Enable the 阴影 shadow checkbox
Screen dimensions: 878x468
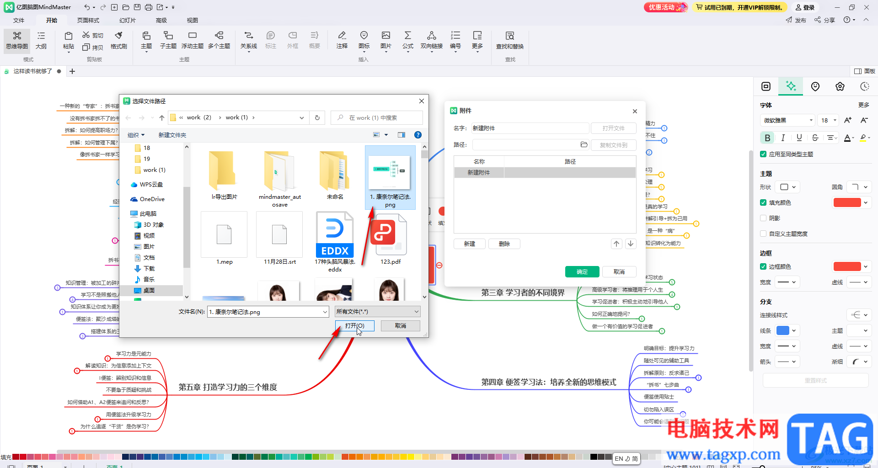click(x=763, y=218)
